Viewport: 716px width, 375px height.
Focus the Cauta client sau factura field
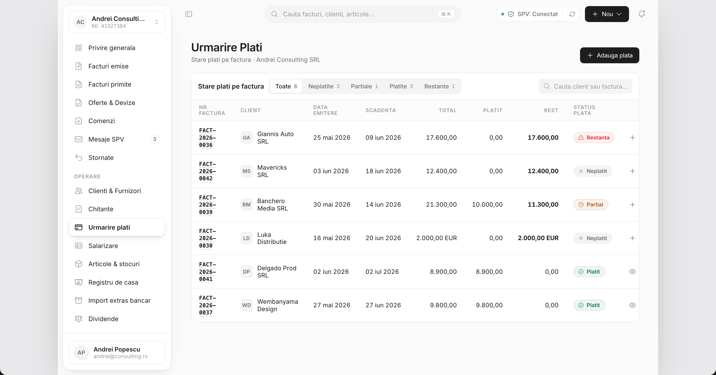[585, 86]
